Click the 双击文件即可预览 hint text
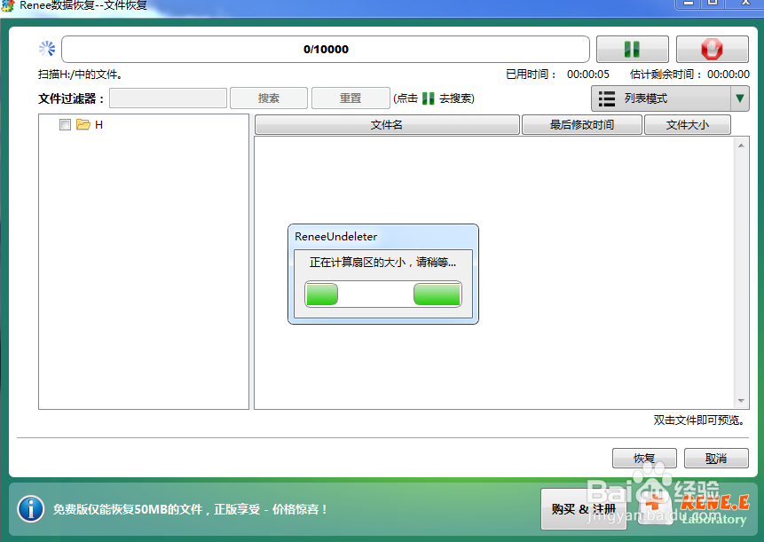Screen dimensions: 764x542 (x=700, y=420)
